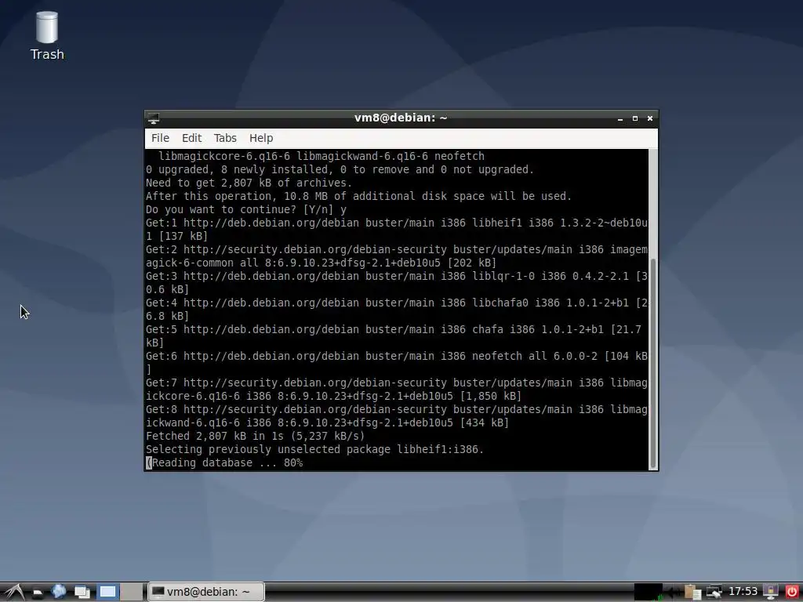Open the network connections tray icon
This screenshot has height=602, width=803.
coord(714,592)
